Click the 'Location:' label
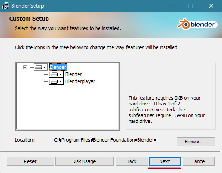The height and width of the screenshot is (173, 222). click(x=25, y=140)
